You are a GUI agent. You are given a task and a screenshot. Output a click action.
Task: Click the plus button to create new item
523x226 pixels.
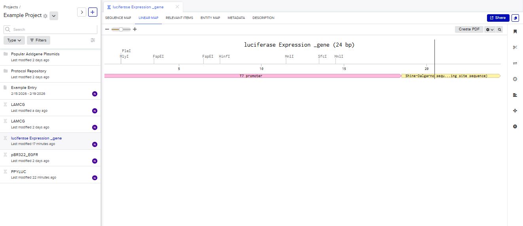coord(93,12)
